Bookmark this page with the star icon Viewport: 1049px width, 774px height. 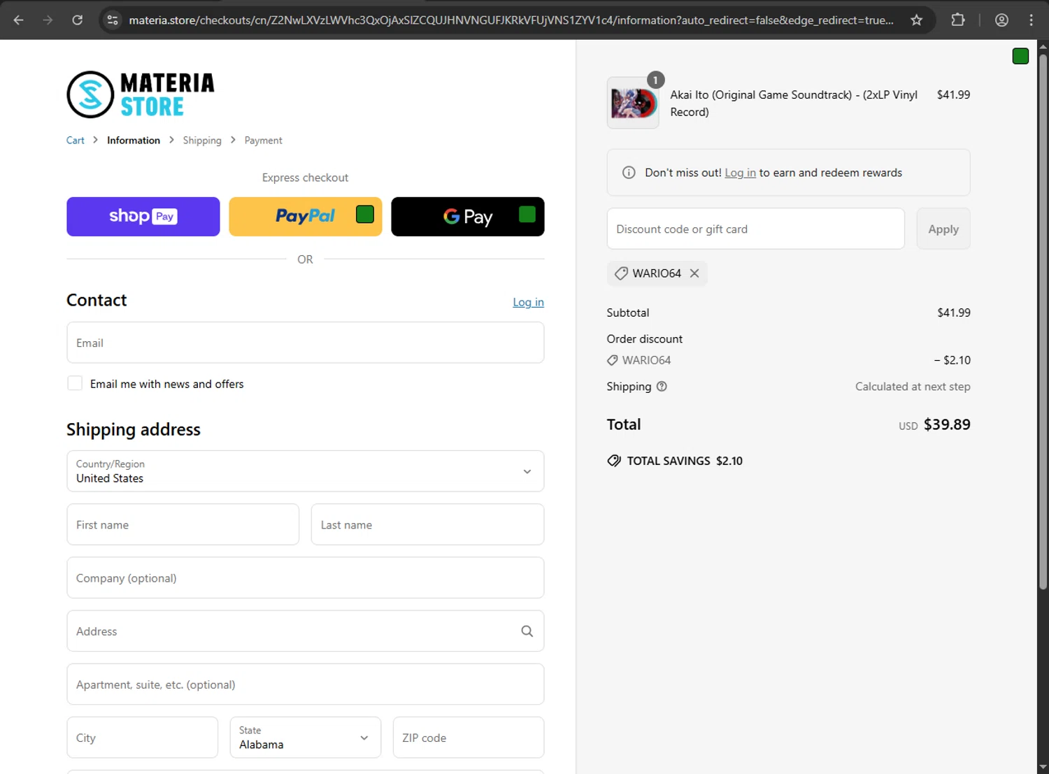(916, 20)
